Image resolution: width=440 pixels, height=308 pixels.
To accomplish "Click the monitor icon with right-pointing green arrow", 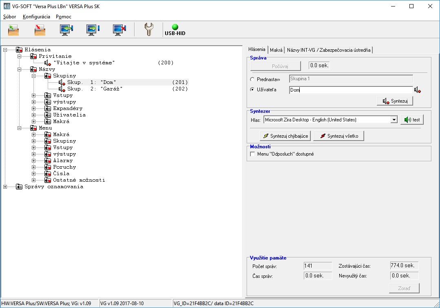I will point(93,30).
